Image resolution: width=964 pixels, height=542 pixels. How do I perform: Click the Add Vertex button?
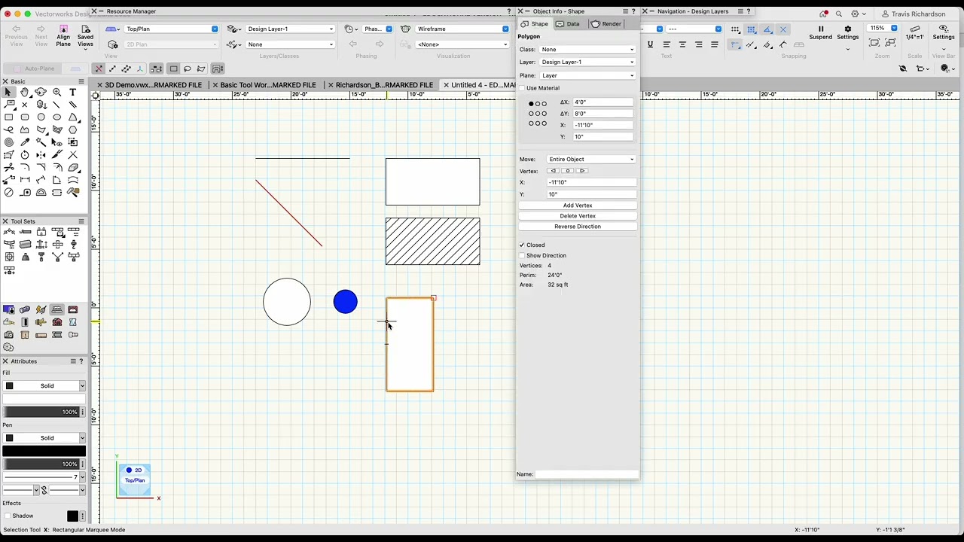pos(578,206)
